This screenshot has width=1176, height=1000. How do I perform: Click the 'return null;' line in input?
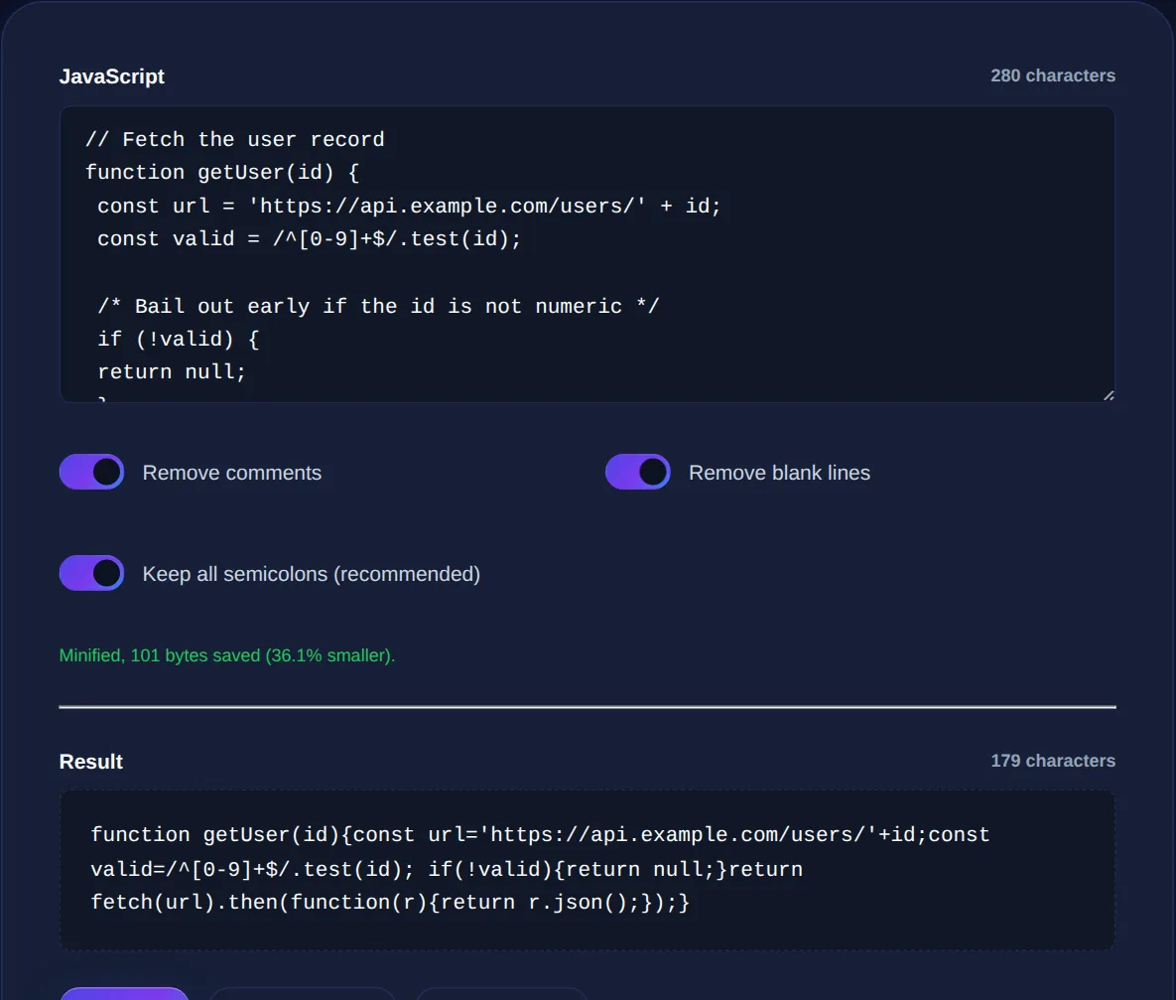pos(172,371)
